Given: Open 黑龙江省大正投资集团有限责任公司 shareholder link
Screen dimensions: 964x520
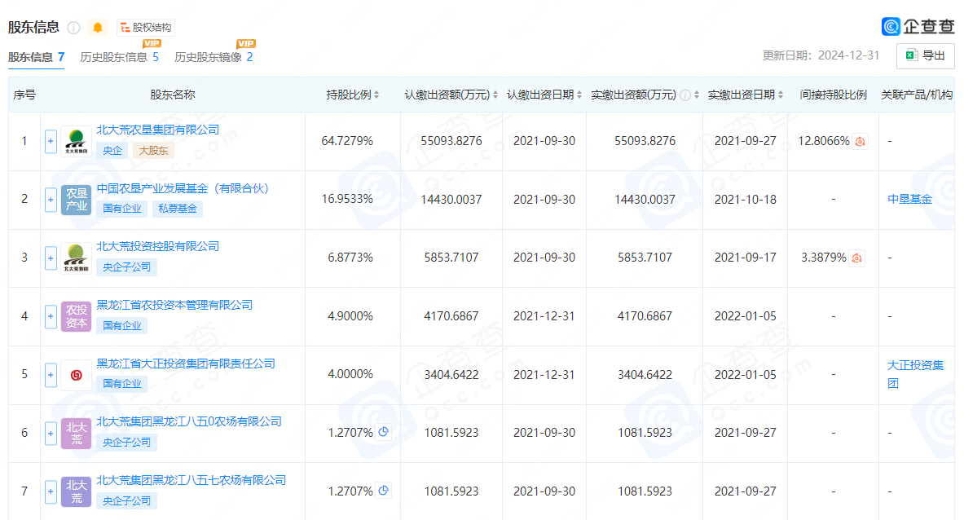Looking at the screenshot, I should [x=186, y=364].
